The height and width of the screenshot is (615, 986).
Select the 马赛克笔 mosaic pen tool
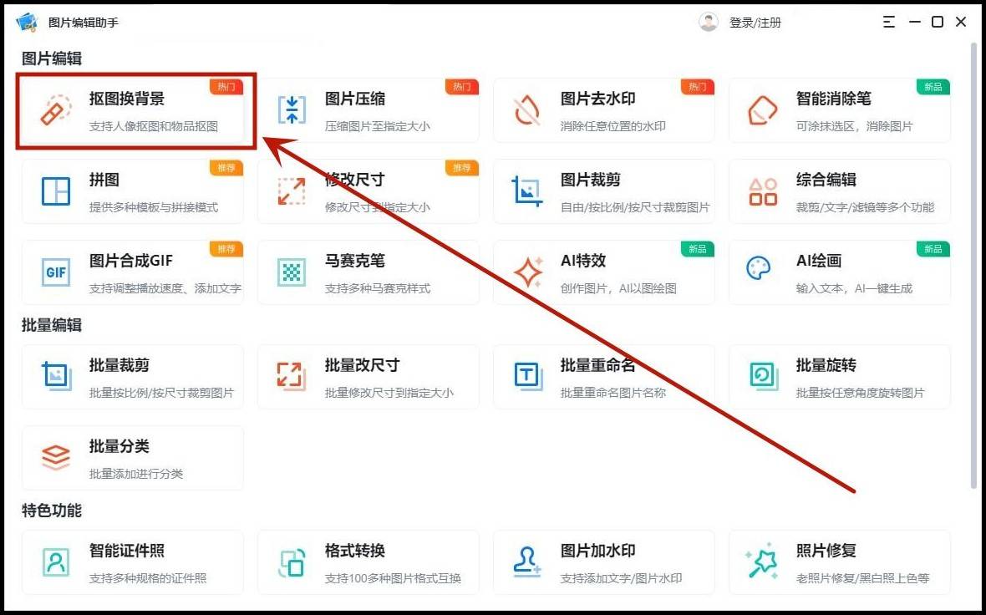point(287,272)
